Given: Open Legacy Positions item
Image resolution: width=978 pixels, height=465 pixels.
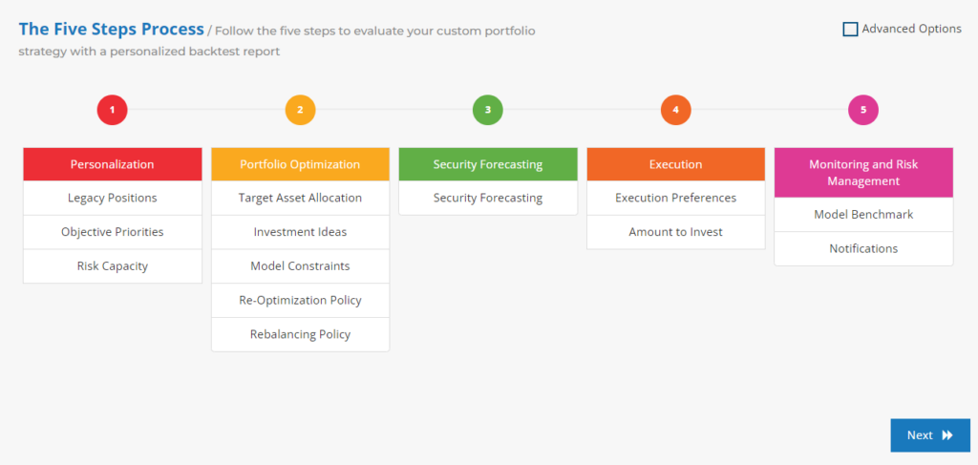Looking at the screenshot, I should click(x=113, y=199).
